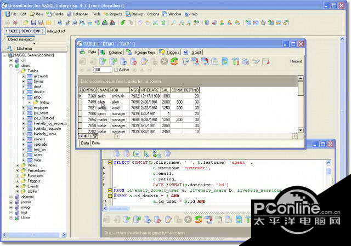
Task: Click the open folder icon in main toolbar
Action: point(26,22)
